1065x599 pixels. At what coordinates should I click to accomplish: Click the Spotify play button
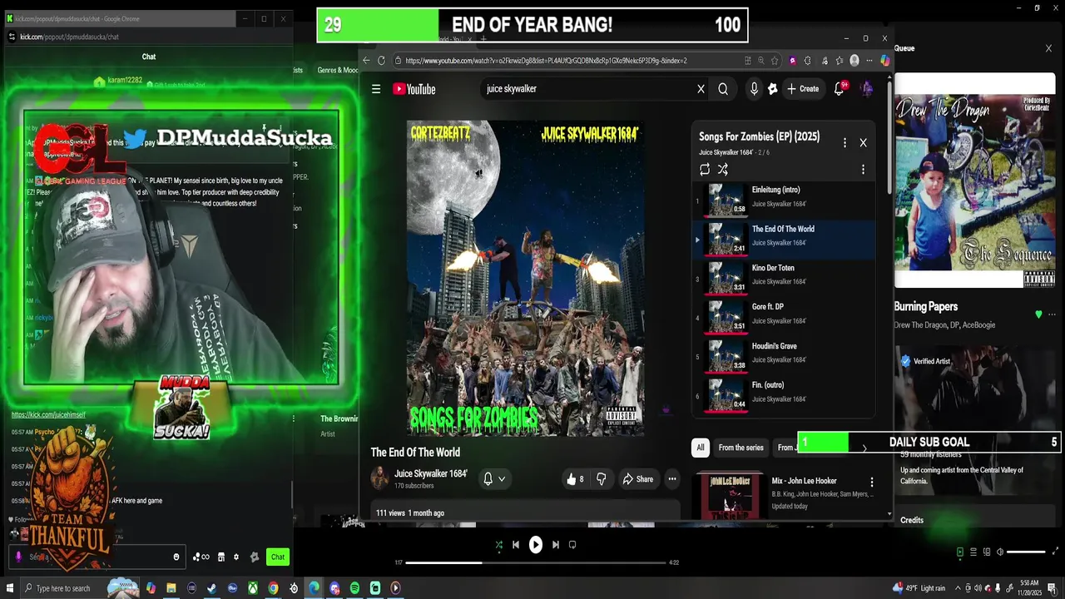point(536,545)
